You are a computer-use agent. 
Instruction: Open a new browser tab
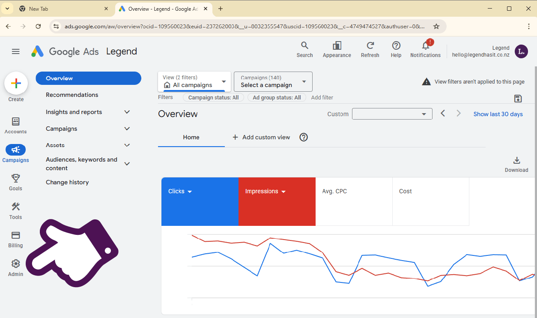221,9
